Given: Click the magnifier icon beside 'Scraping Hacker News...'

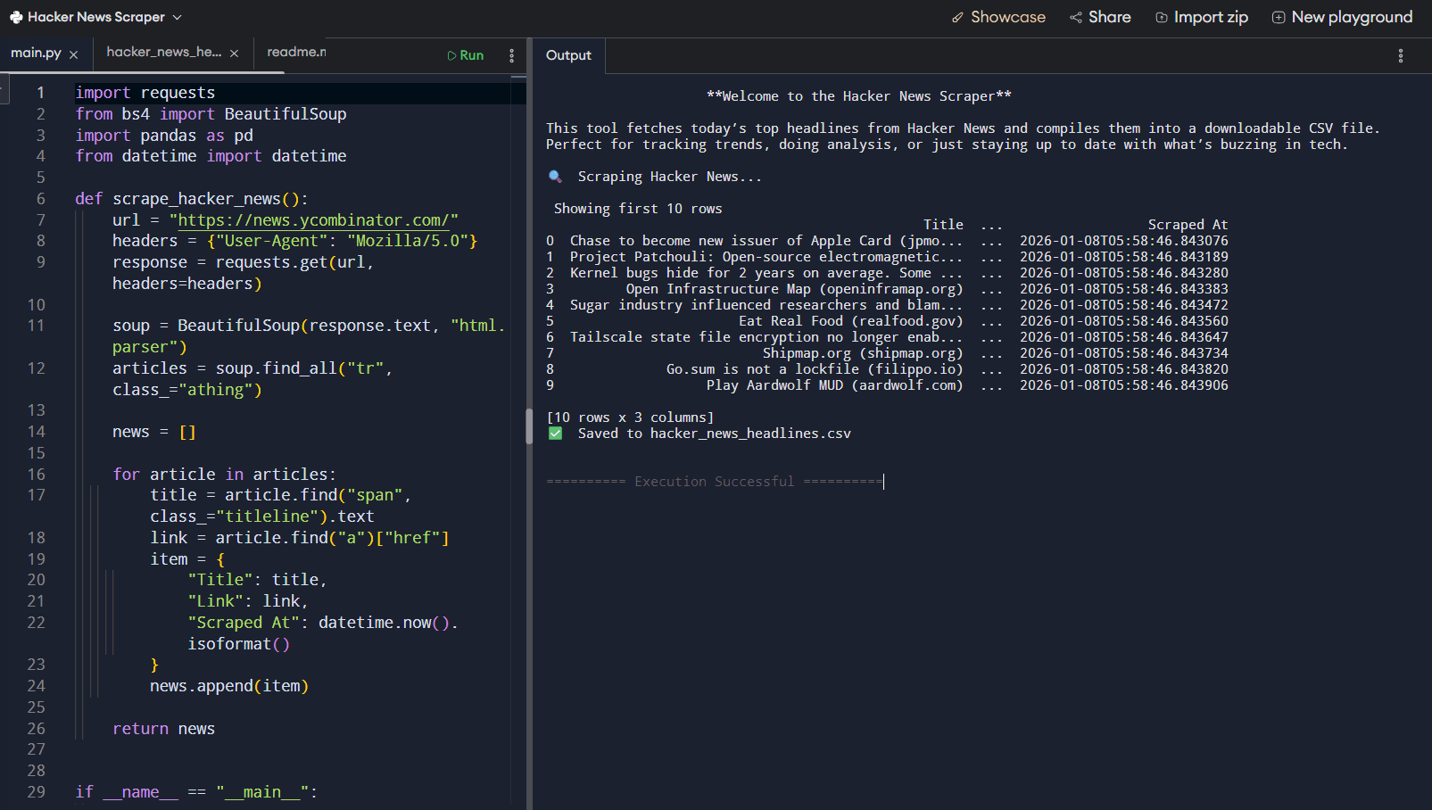Looking at the screenshot, I should 555,177.
